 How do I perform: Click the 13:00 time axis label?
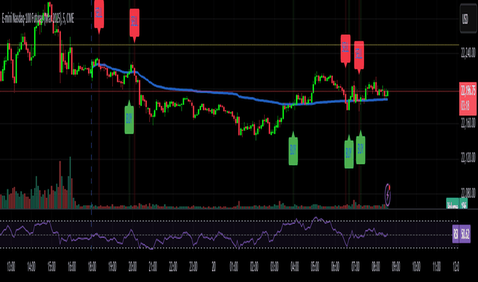(x=11, y=267)
